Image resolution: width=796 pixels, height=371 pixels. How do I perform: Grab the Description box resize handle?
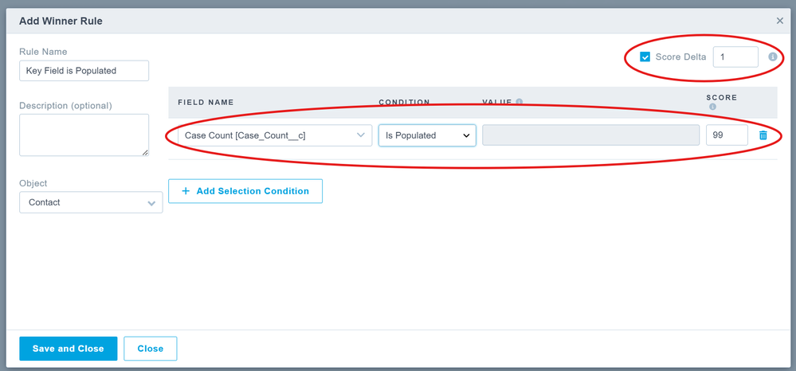[x=145, y=152]
